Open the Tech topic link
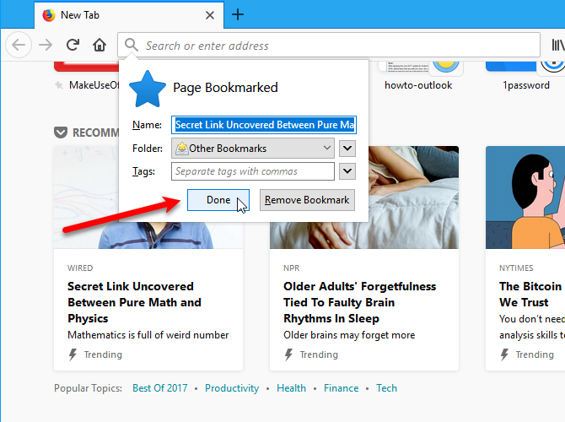 point(386,388)
